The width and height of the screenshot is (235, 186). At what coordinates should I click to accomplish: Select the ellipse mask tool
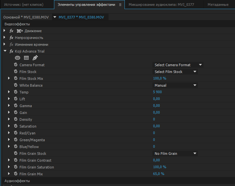click(x=18, y=58)
